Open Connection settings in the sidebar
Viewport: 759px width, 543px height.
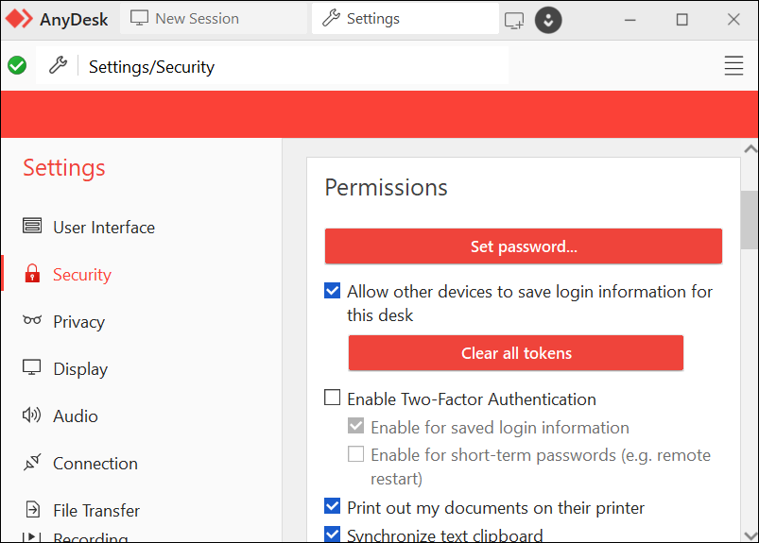tap(95, 463)
